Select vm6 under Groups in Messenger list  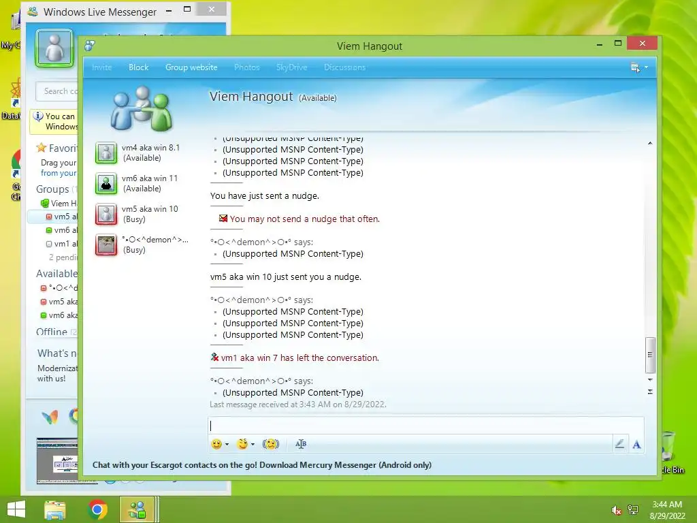coord(62,230)
